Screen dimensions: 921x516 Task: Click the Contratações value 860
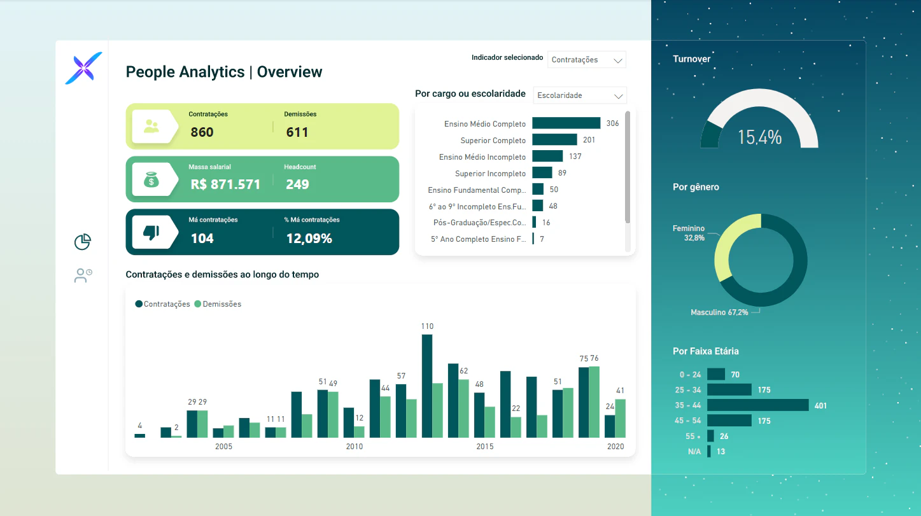pos(202,132)
